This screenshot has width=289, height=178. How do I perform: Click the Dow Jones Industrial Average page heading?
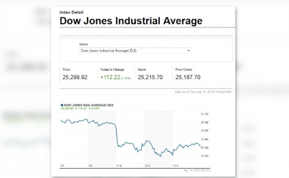(131, 21)
